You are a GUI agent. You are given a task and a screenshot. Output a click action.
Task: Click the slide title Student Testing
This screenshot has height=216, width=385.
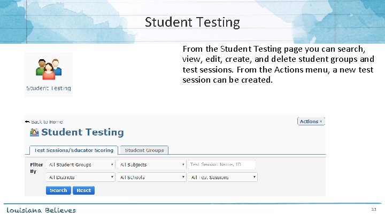(192, 22)
